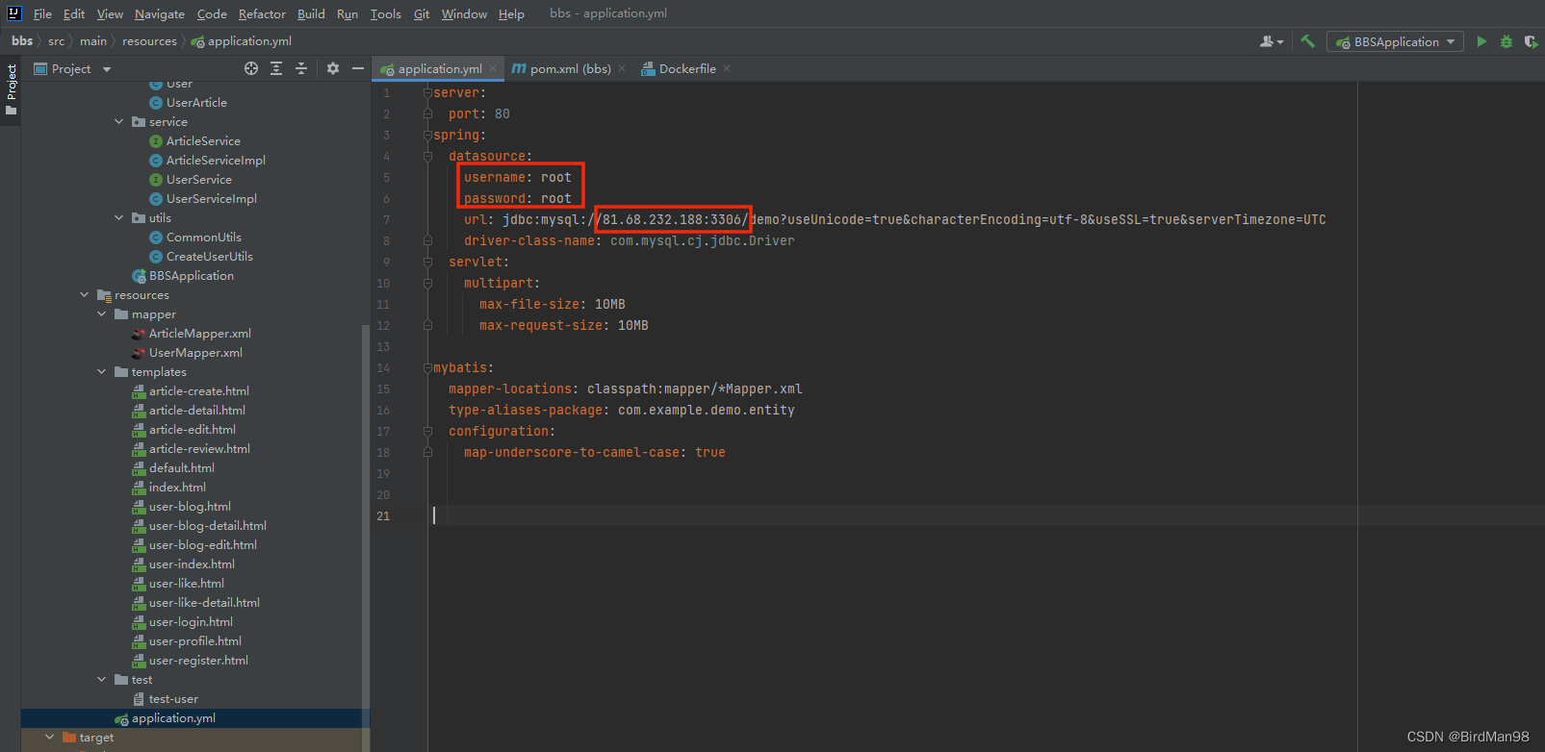Click the Project vertical sidebar tab

[11, 89]
